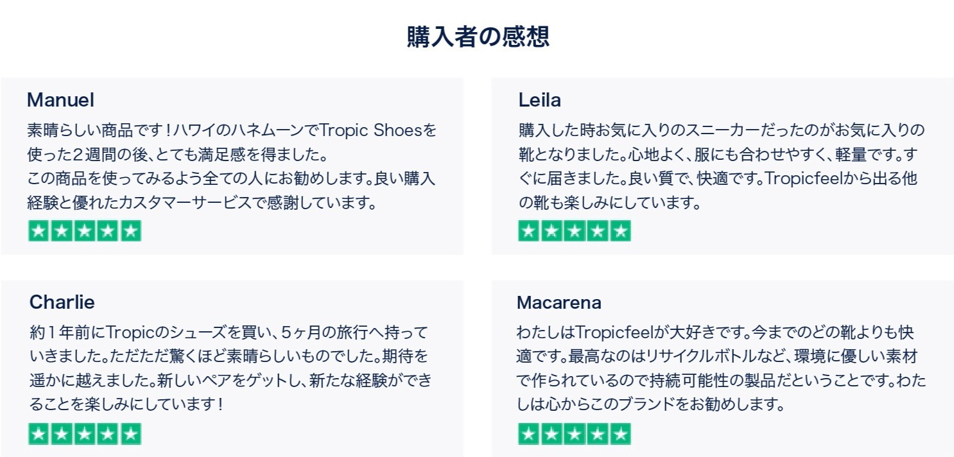Click the fifth star in Manuel's rating
The width and height of the screenshot is (954, 457).
point(130,231)
